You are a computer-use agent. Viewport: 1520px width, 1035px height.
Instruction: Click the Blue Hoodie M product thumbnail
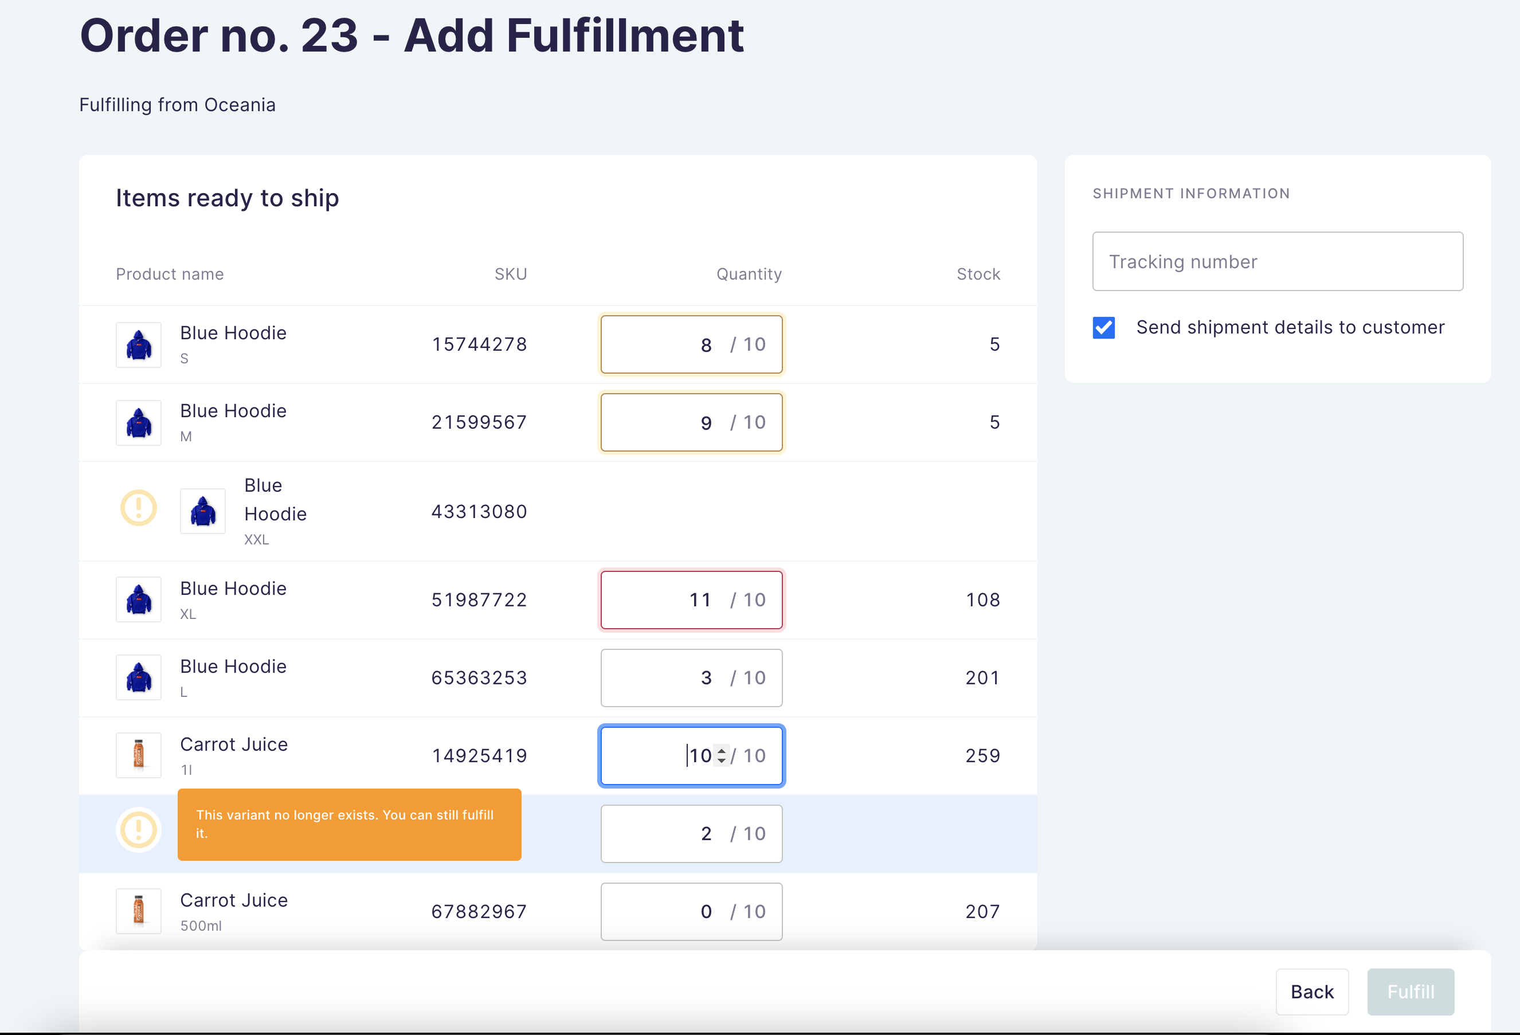click(138, 422)
